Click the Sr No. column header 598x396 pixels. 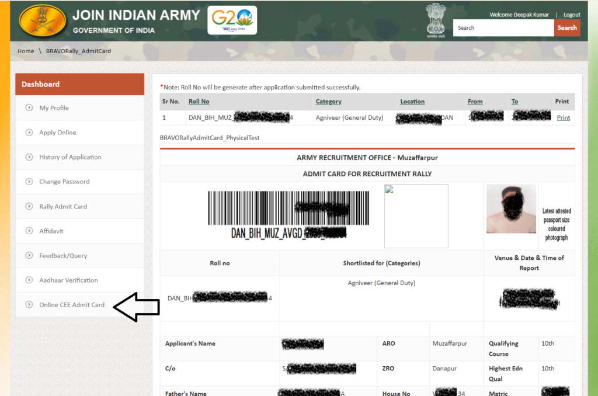(171, 102)
